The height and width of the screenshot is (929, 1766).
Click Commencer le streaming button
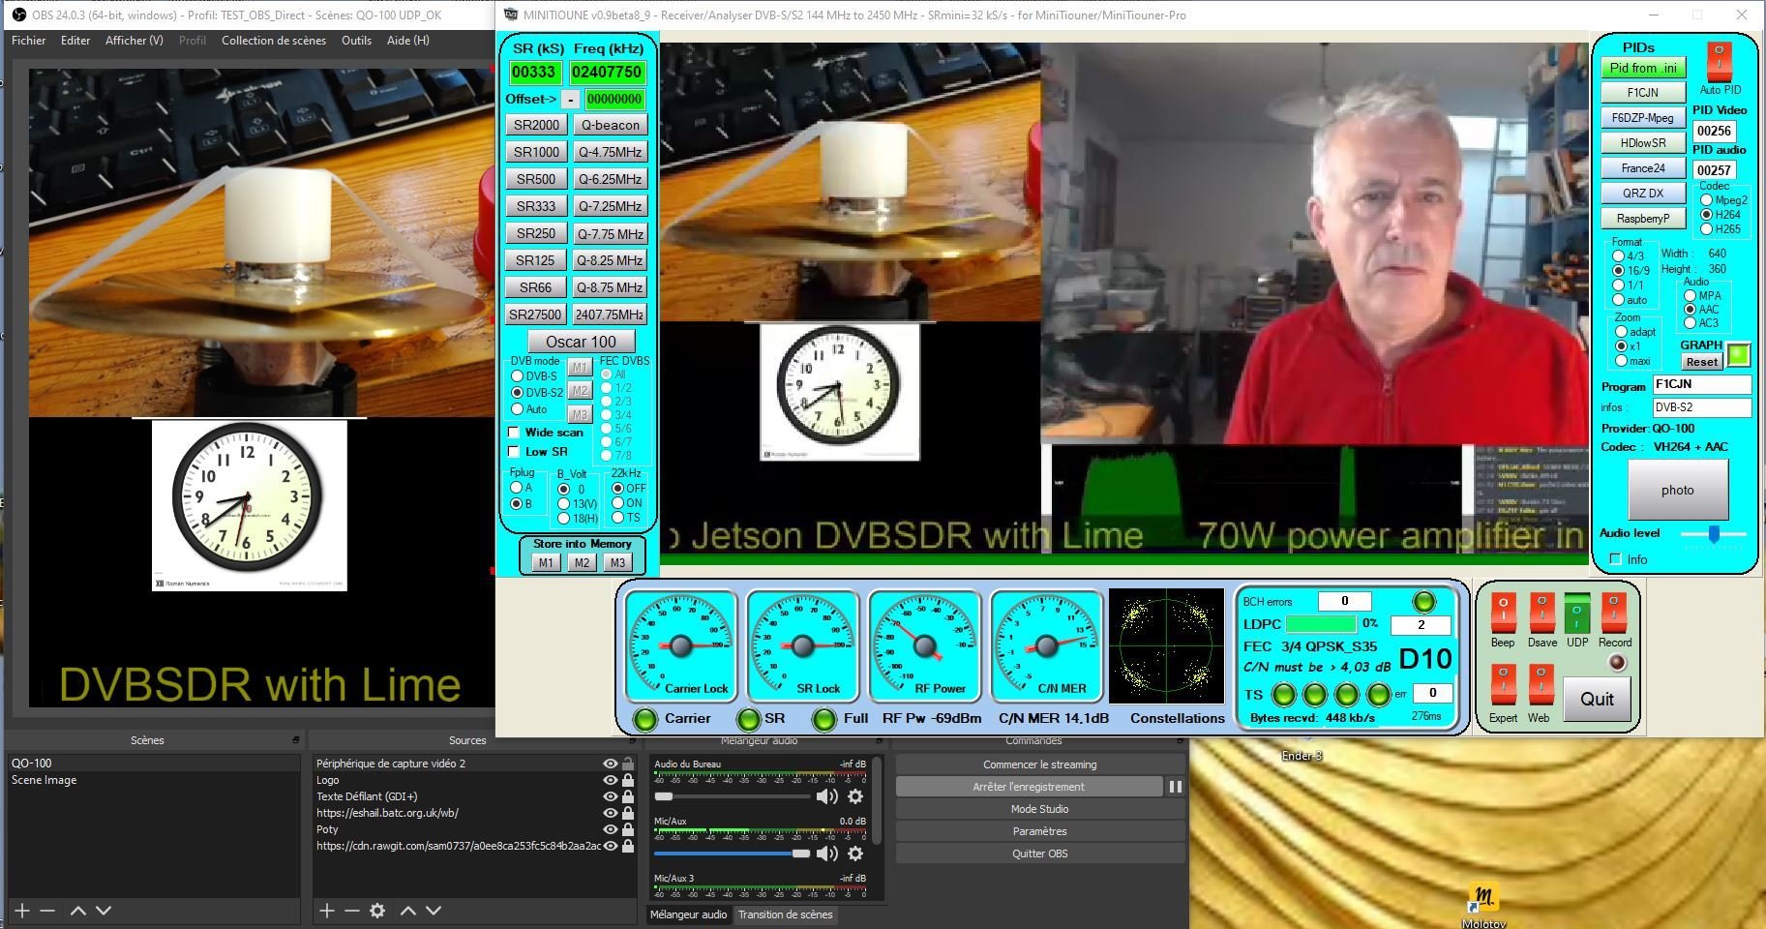pos(1040,764)
